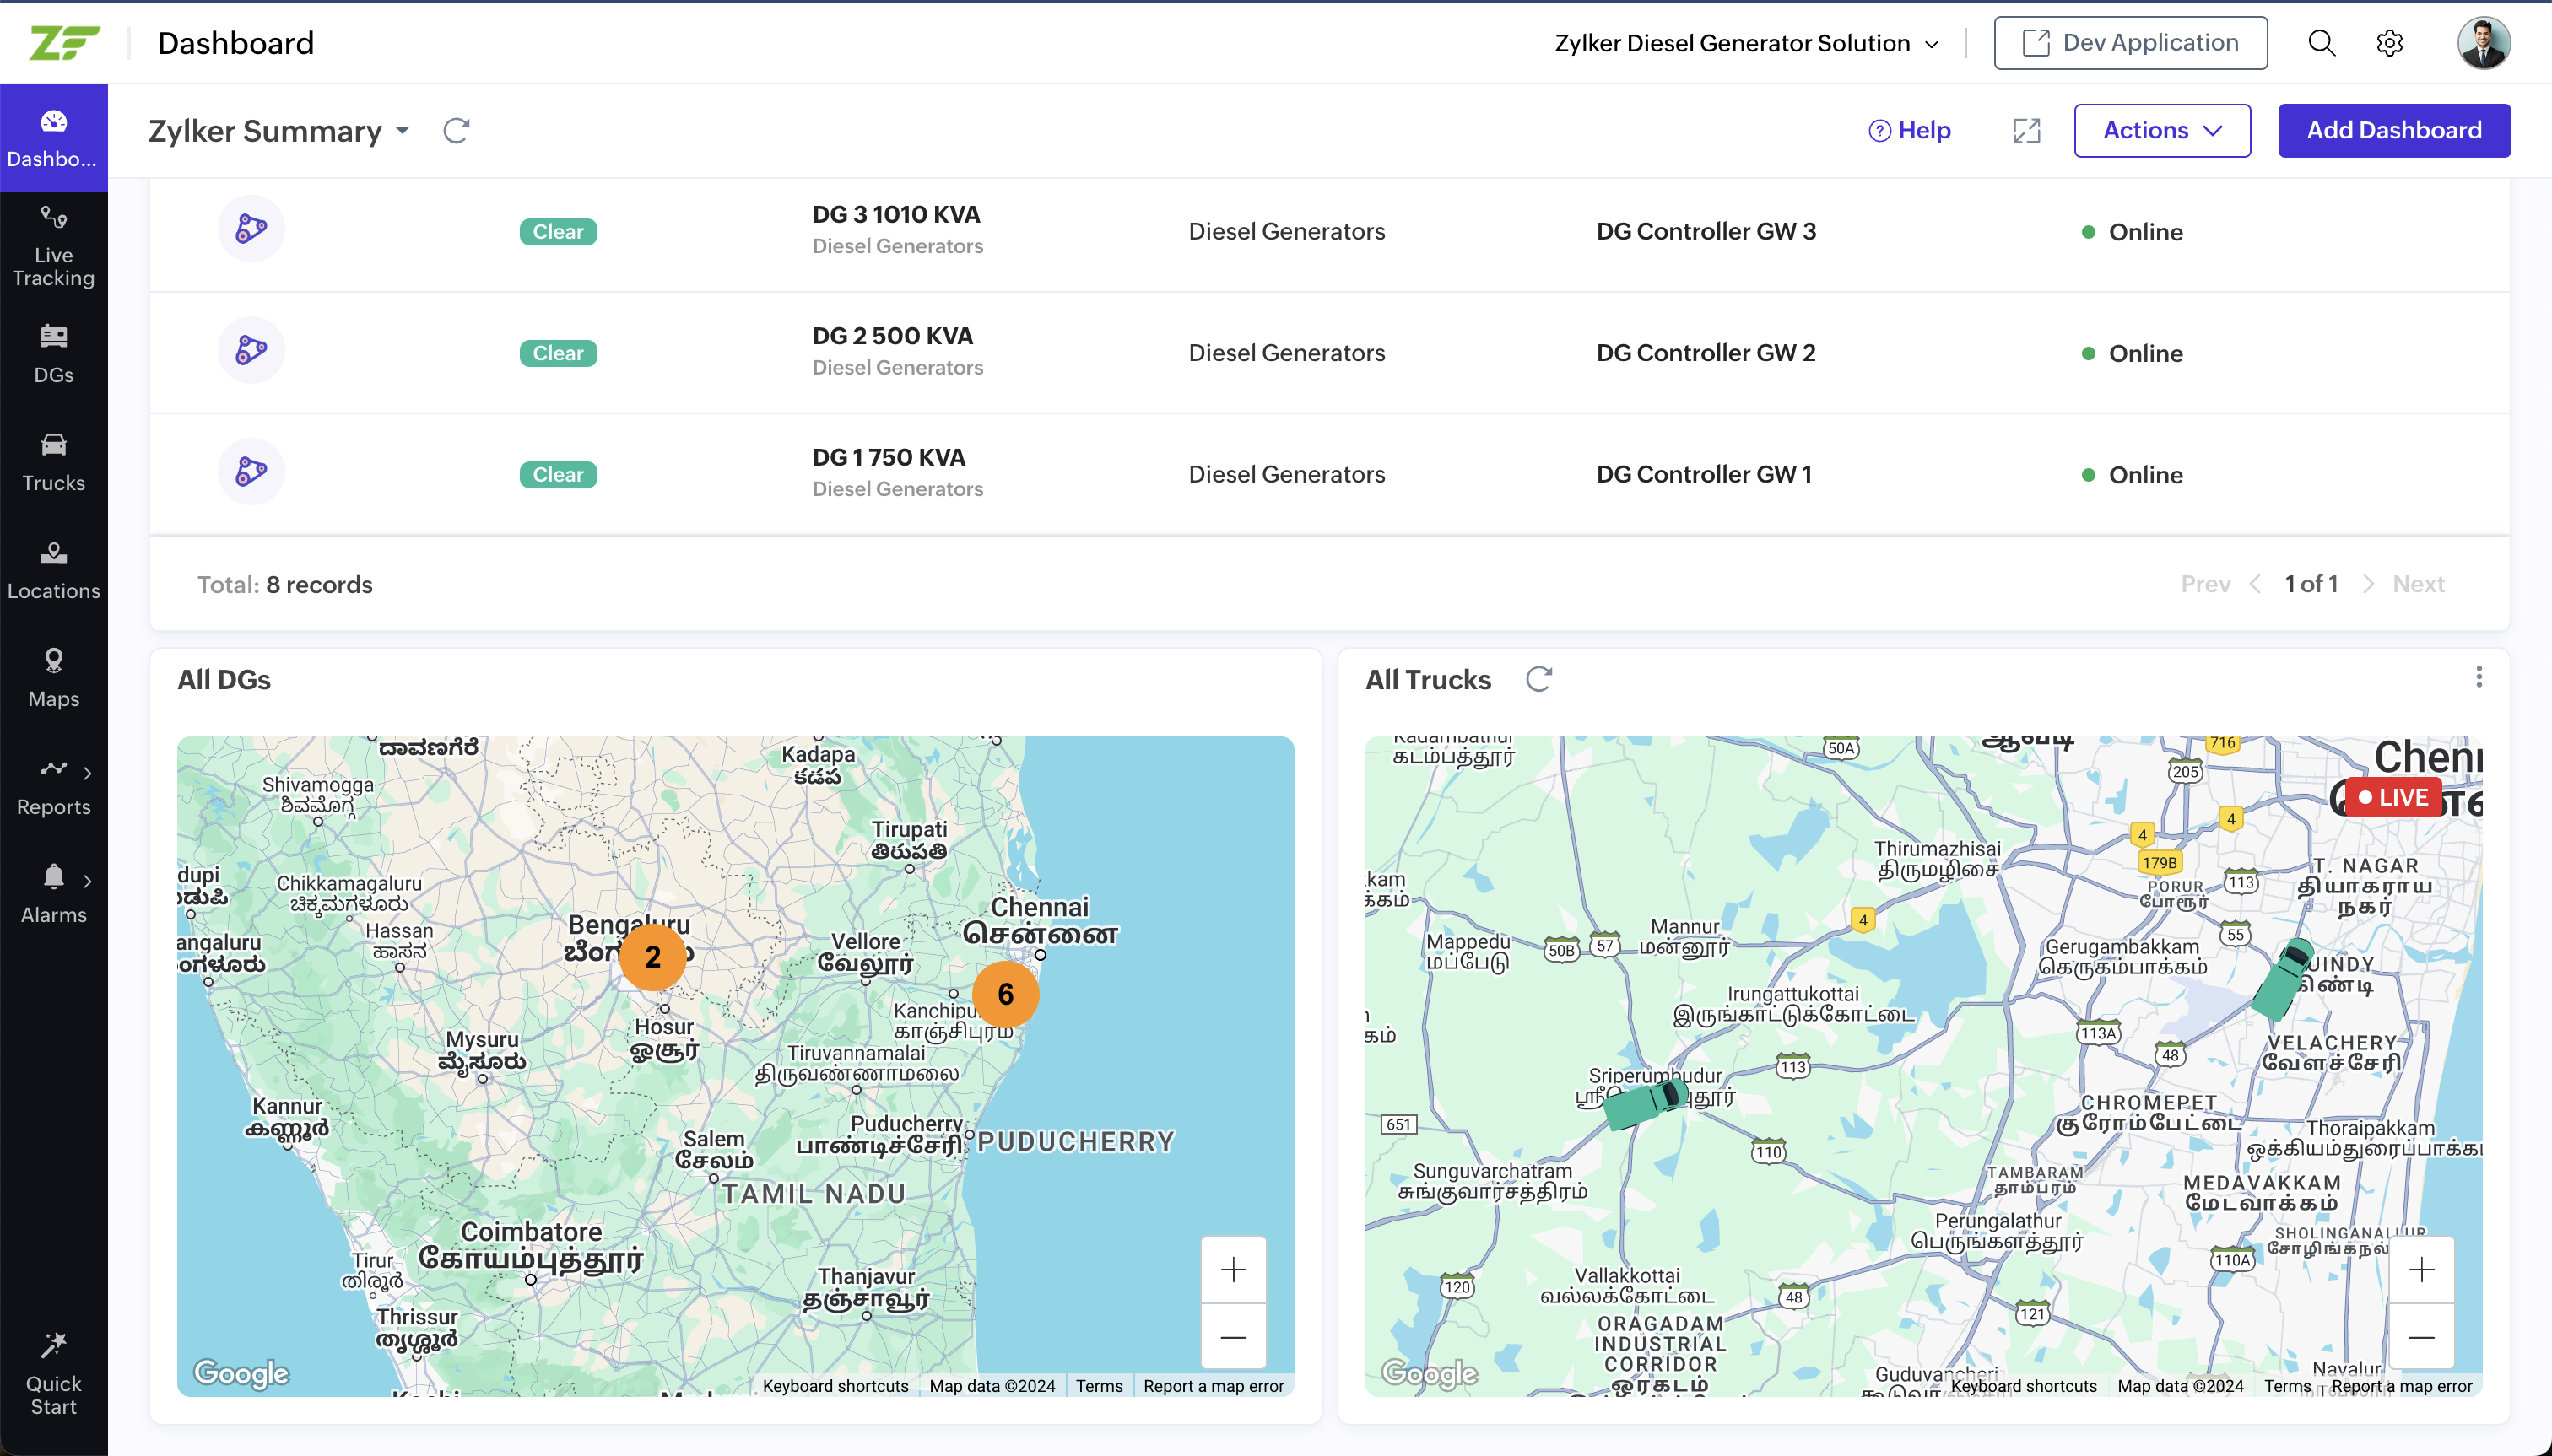Open Trucks in the sidebar
2552x1456 pixels.
pos(54,462)
